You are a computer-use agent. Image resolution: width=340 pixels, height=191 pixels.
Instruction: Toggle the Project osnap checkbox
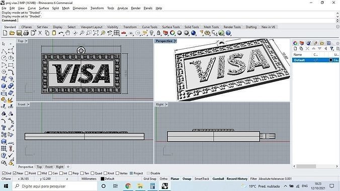[x=131, y=173]
